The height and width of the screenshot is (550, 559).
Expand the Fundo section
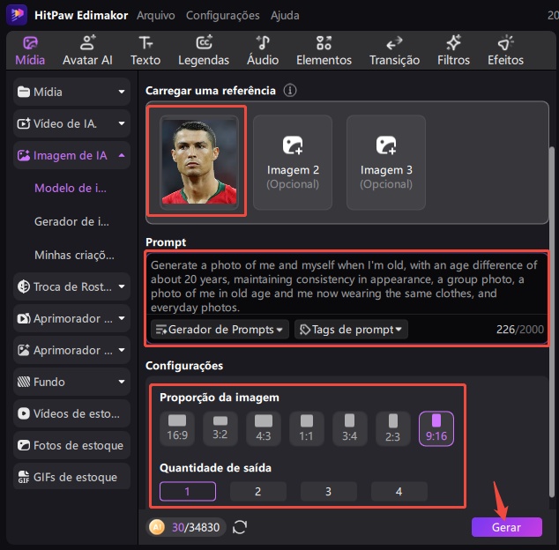(71, 382)
